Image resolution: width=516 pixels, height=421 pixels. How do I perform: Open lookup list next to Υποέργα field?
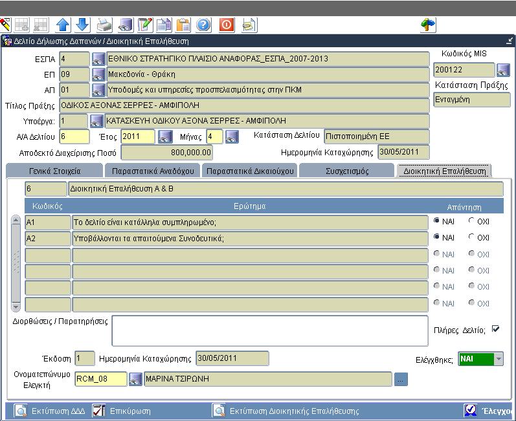point(96,121)
